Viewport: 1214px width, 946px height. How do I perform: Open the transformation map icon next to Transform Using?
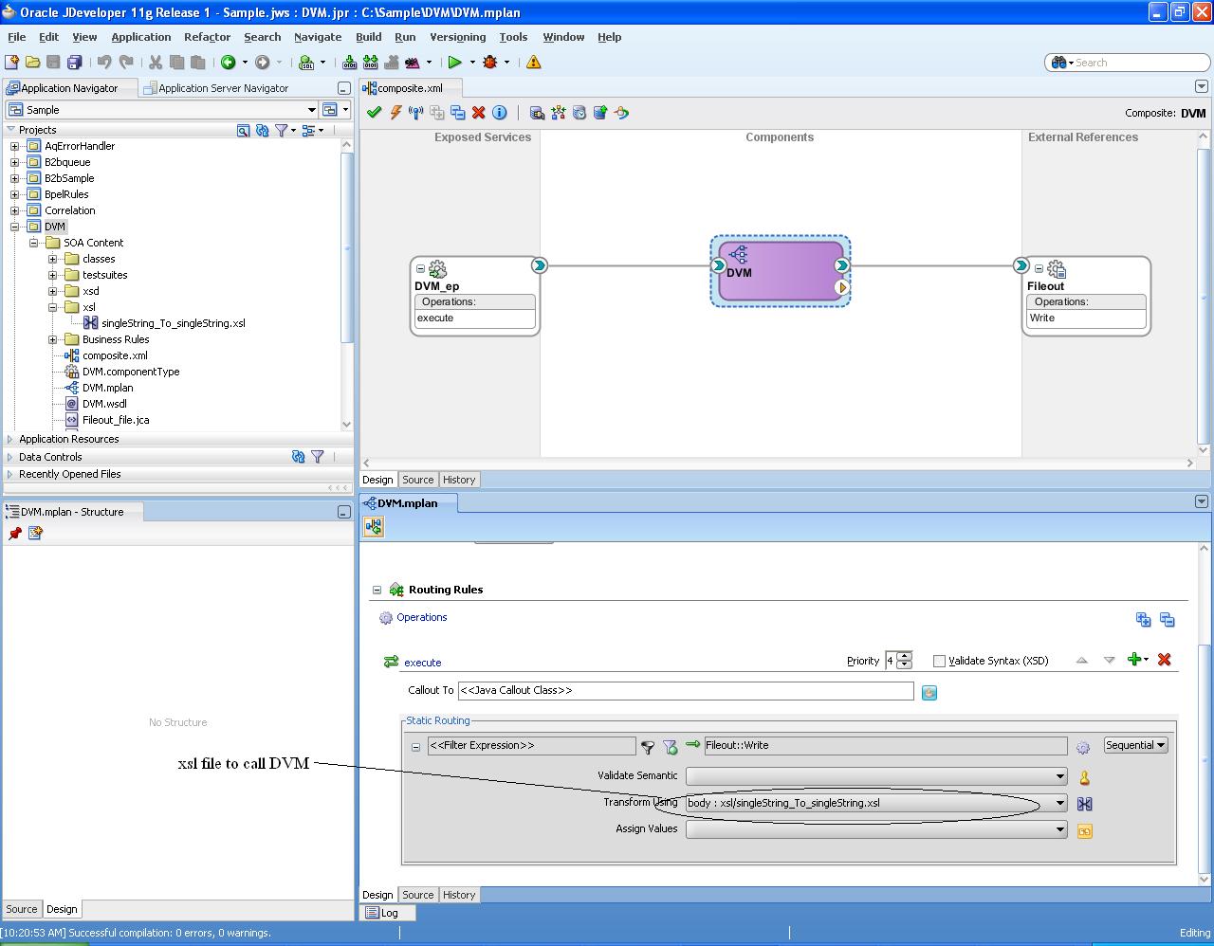1084,803
